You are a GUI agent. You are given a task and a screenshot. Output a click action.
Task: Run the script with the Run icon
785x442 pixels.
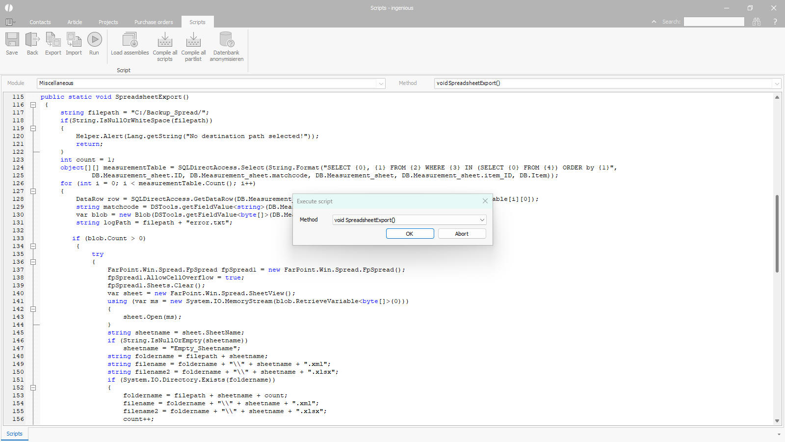coord(94,40)
